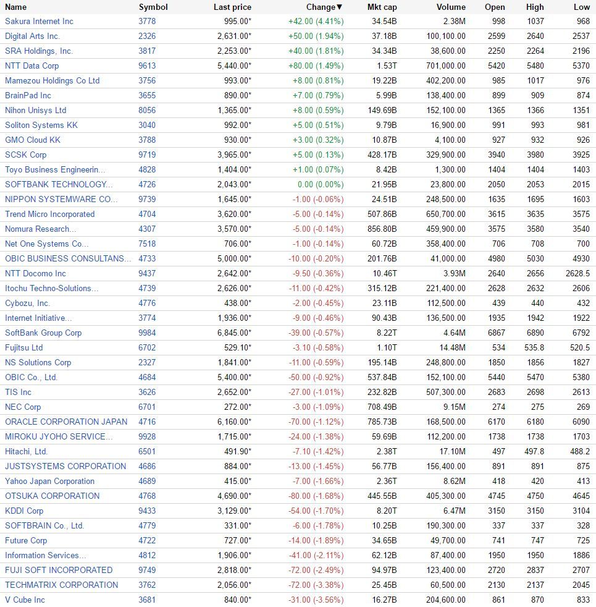Viewport: 596px width, 607px height.
Task: Sort by the Symbol column header
Action: coord(153,7)
